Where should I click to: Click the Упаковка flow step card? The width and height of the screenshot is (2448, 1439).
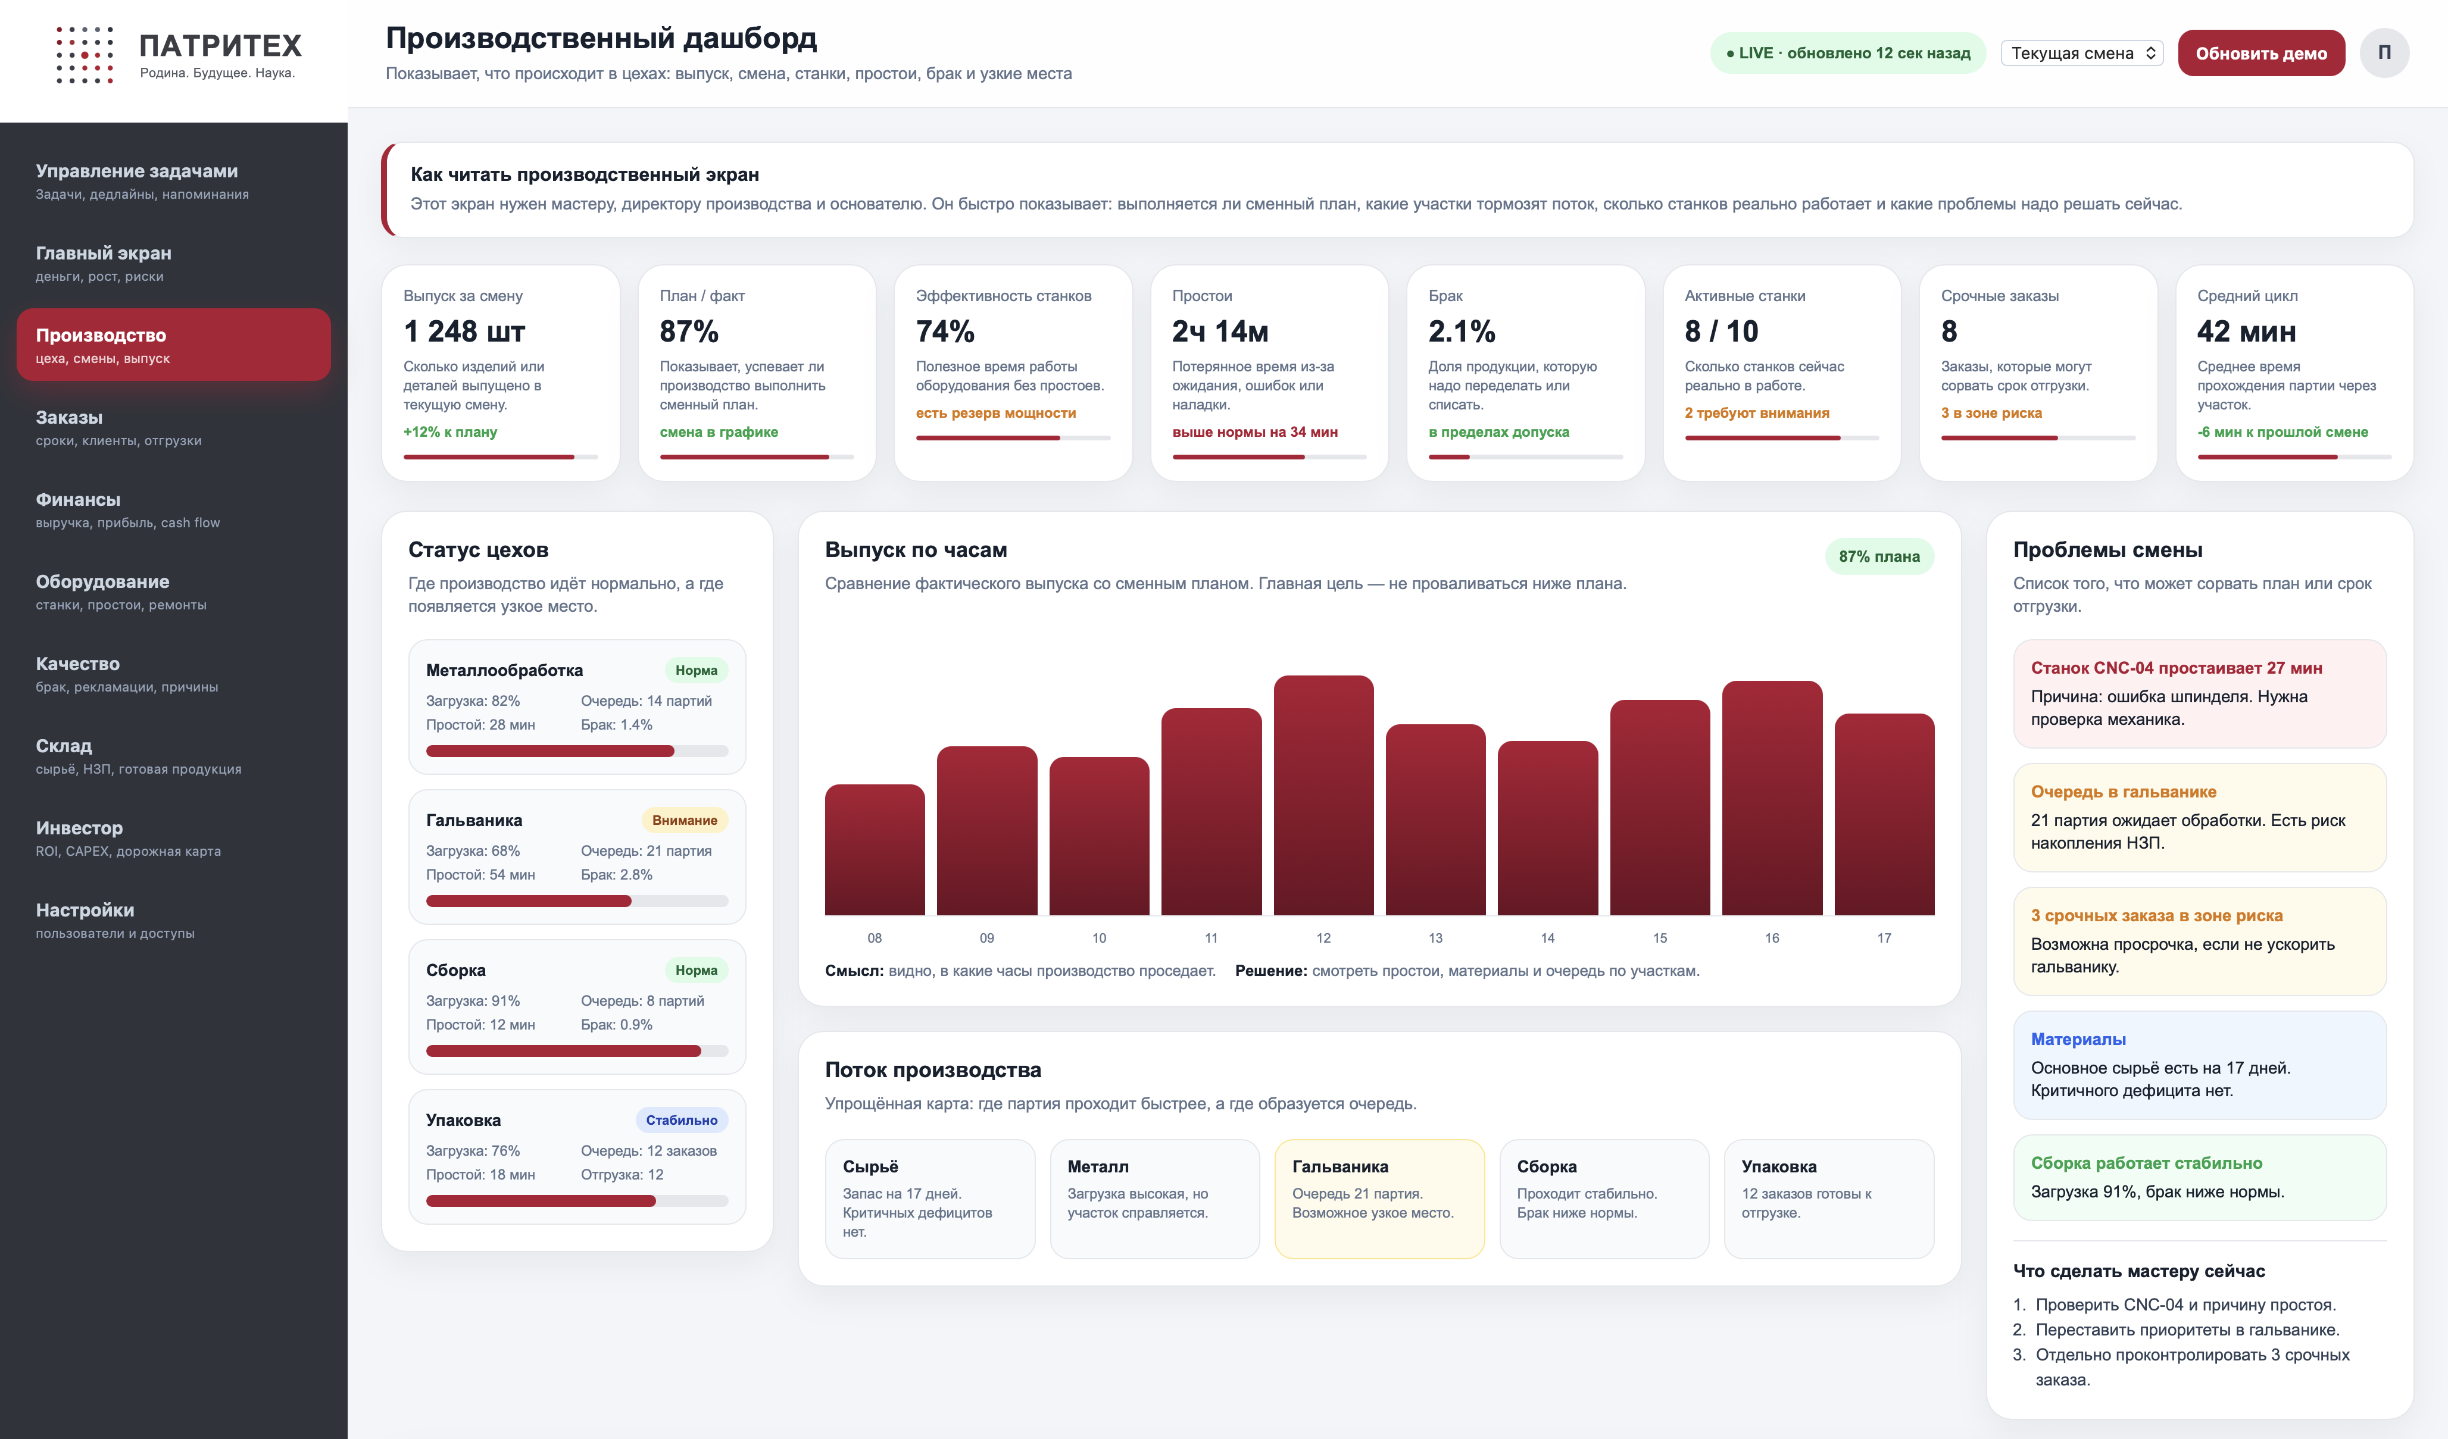tap(1828, 1199)
